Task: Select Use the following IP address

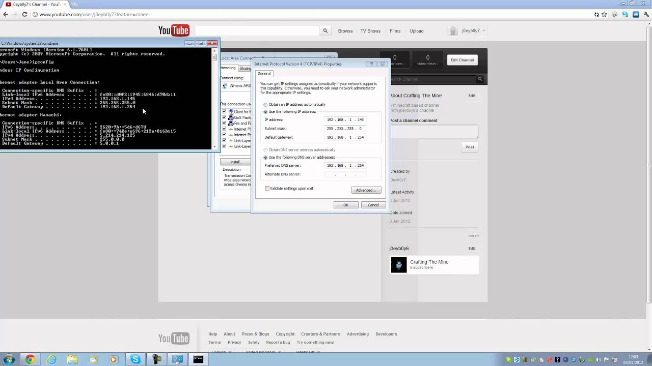Action: coord(265,112)
